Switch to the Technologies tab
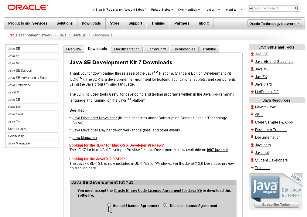 point(184,49)
